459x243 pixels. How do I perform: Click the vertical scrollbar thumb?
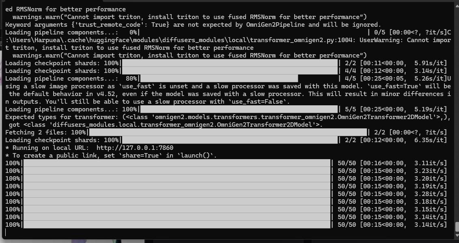457,227
